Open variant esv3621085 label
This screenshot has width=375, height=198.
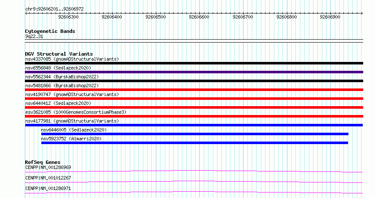[x=76, y=112]
